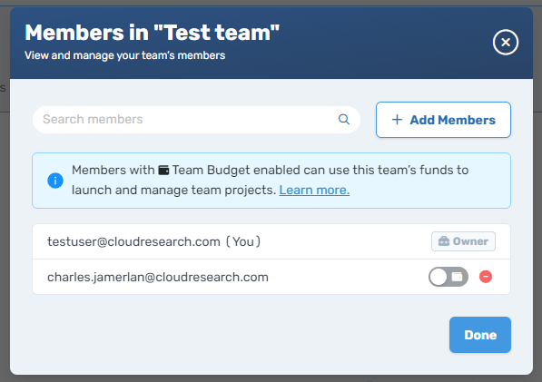This screenshot has height=382, width=542.
Task: Click the blue info circle icon
Action: click(55, 181)
